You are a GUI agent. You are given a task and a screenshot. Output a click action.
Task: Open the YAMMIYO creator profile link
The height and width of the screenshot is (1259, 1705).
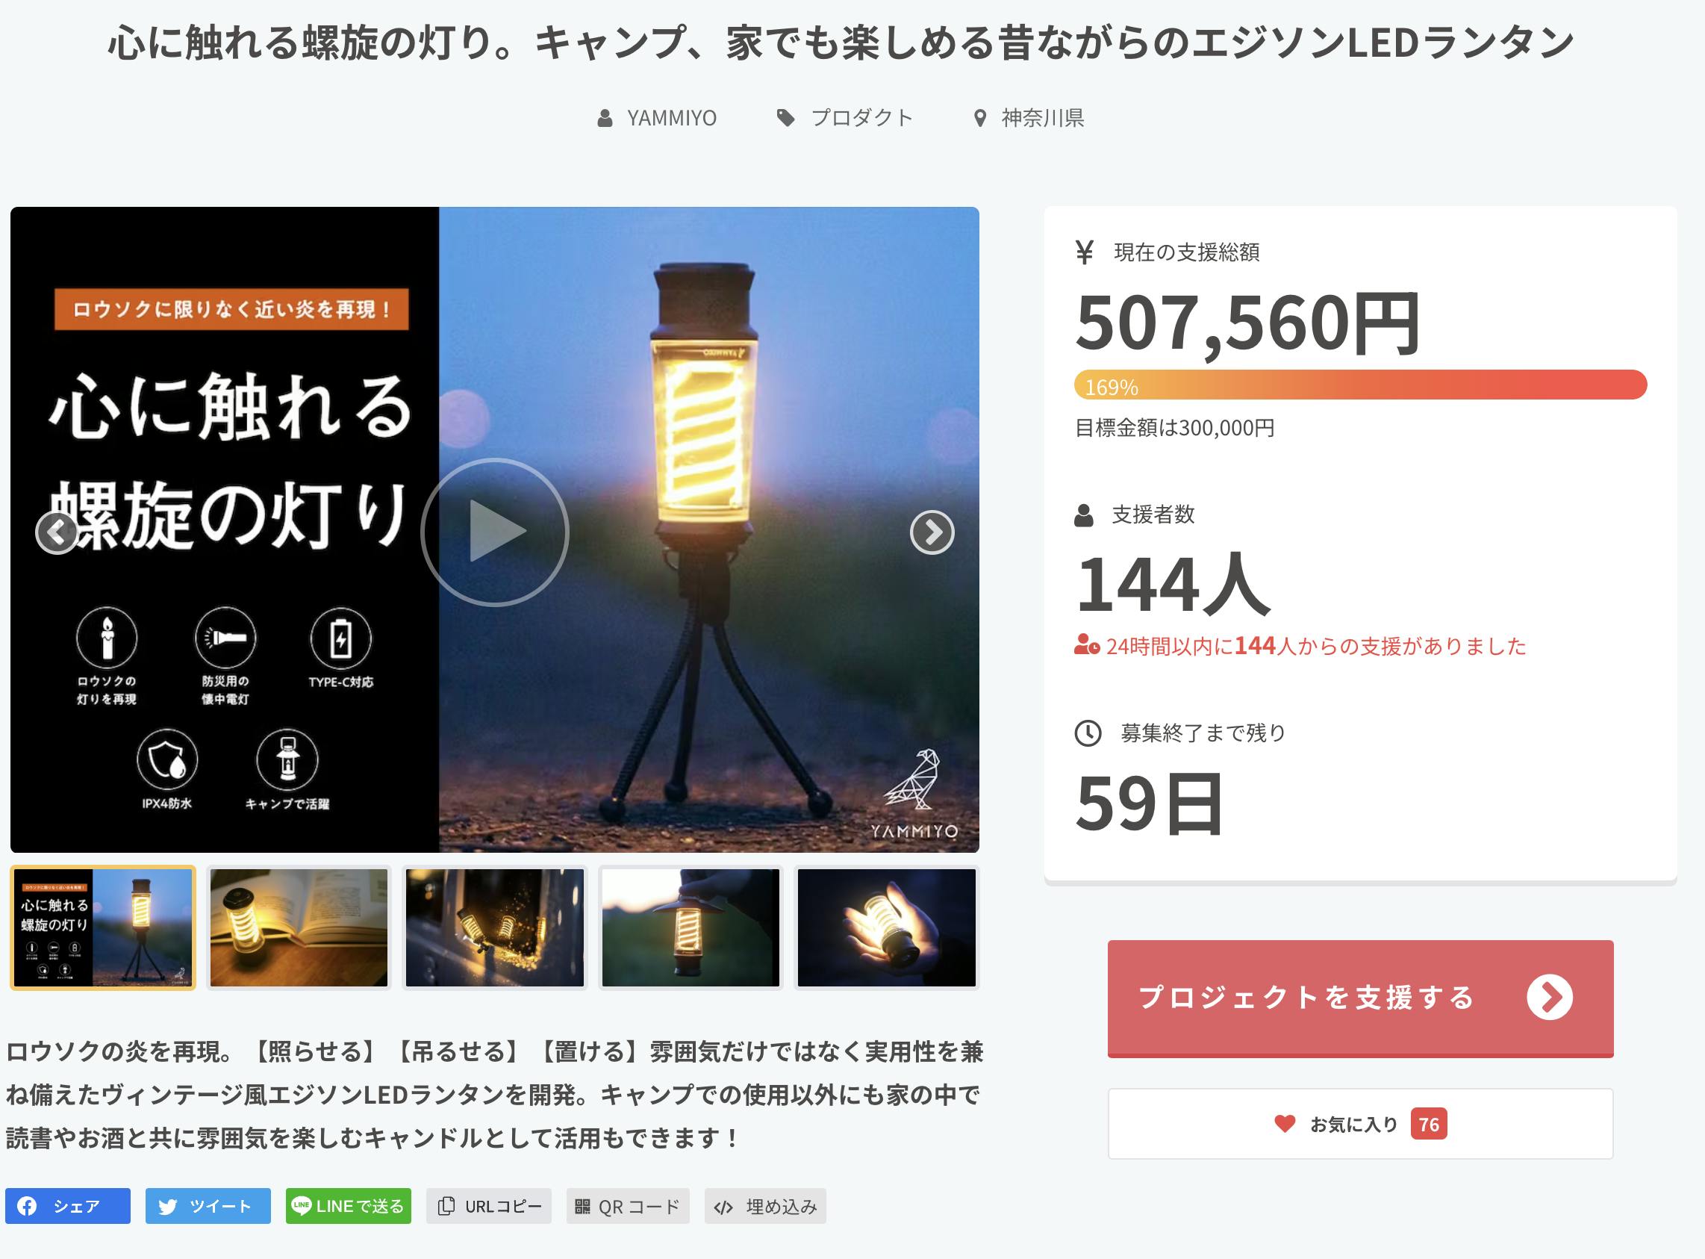[657, 118]
